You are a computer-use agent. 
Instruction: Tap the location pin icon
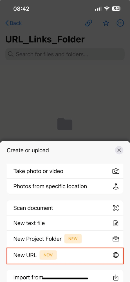[x=116, y=186]
